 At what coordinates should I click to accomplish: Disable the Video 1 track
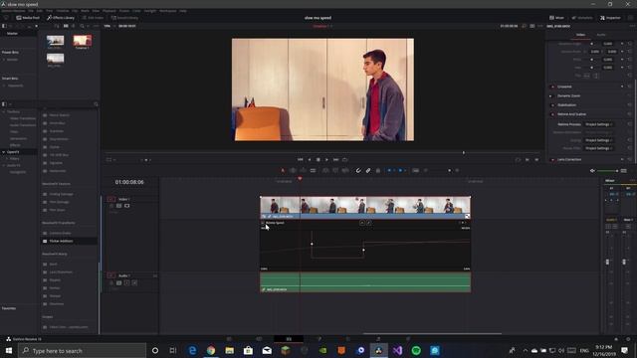pyautogui.click(x=126, y=206)
